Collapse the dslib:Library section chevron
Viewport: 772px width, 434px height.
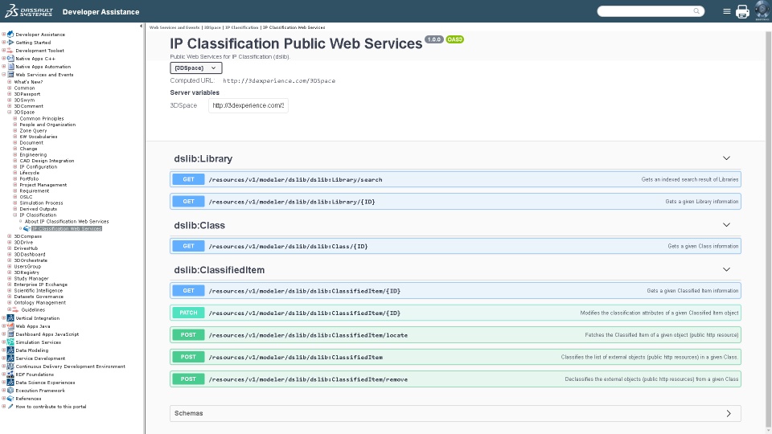(726, 158)
